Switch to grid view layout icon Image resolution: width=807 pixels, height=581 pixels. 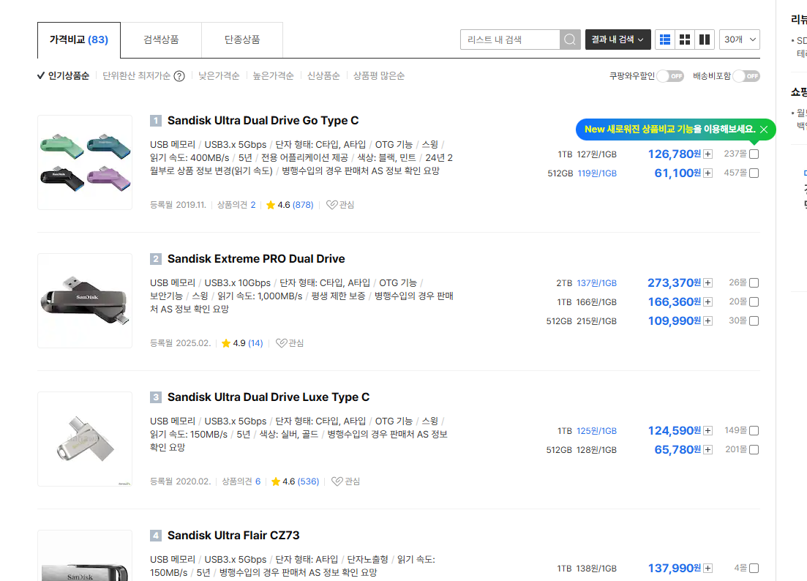click(x=685, y=40)
